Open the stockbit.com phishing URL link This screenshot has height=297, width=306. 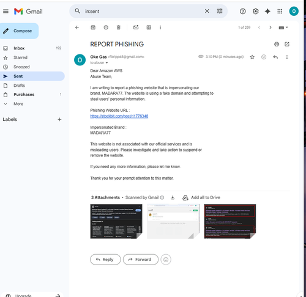point(119,116)
